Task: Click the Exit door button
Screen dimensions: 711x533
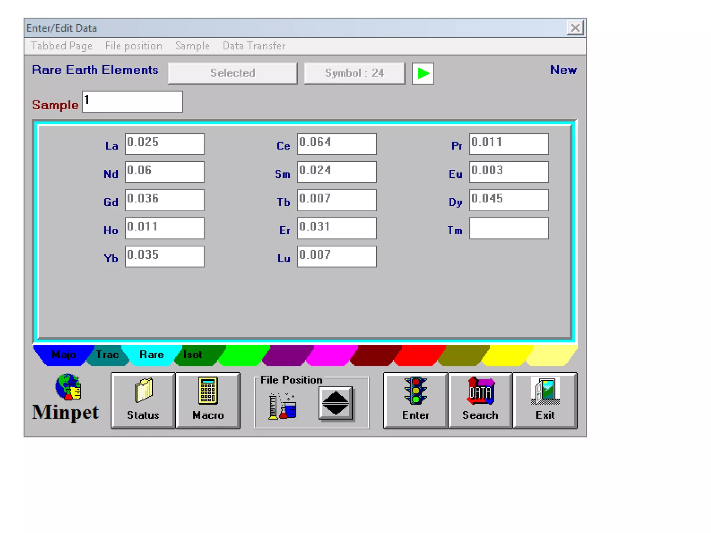Action: click(x=545, y=400)
